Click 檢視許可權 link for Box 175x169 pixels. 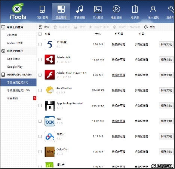[x=119, y=121]
